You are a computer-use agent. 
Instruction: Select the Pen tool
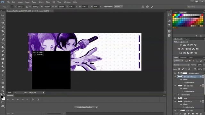[3, 71]
